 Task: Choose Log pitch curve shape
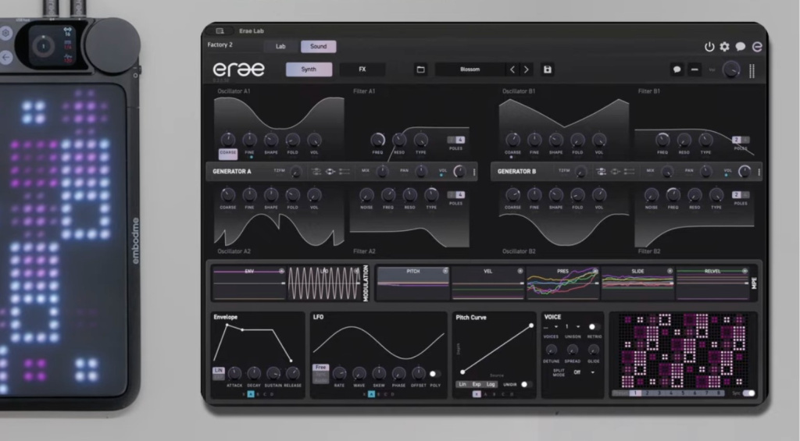491,384
